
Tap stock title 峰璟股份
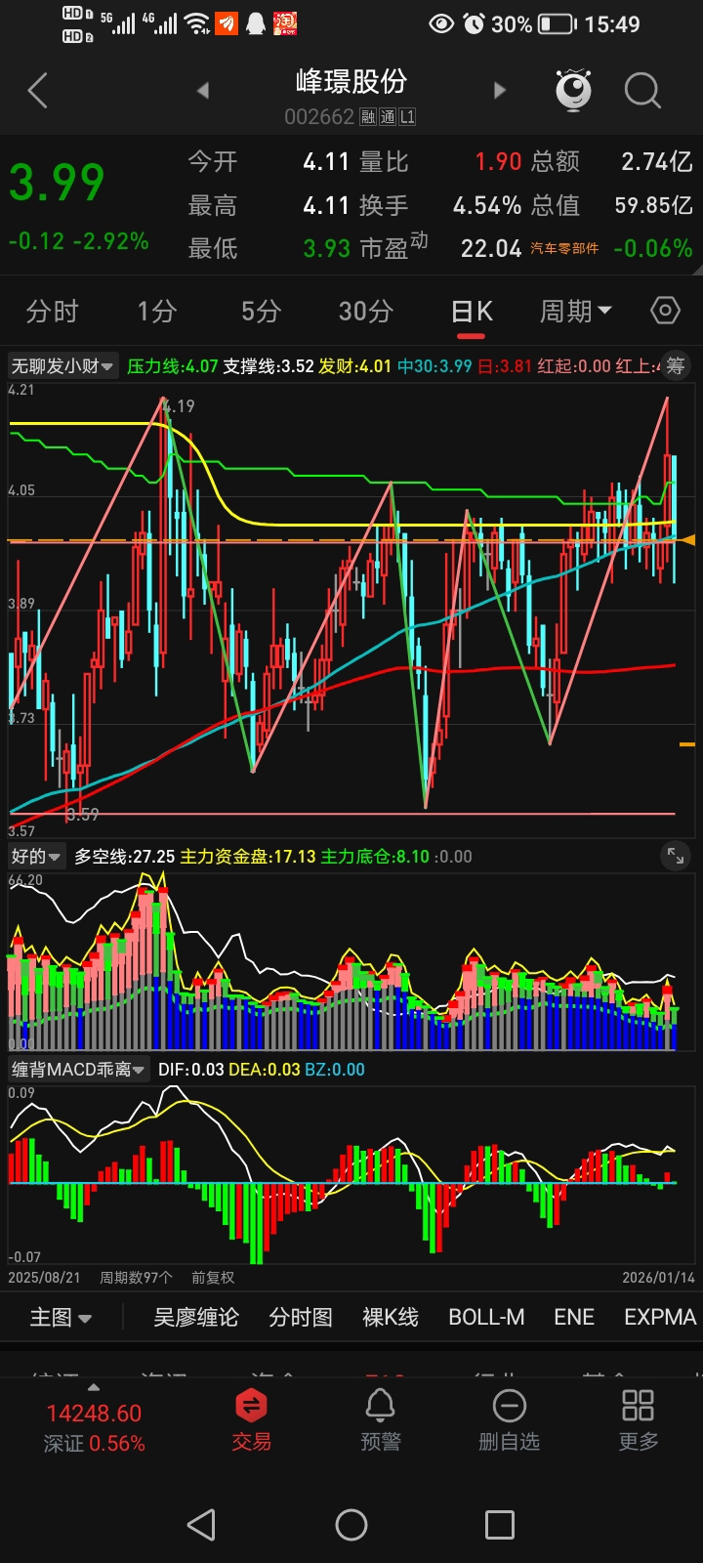(x=351, y=82)
